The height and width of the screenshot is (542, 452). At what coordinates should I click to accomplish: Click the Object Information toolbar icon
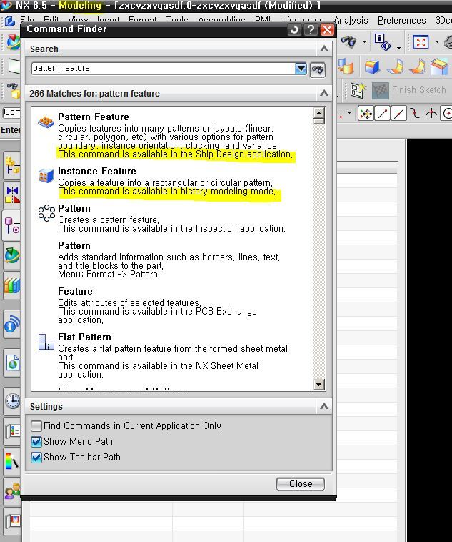pos(383,41)
